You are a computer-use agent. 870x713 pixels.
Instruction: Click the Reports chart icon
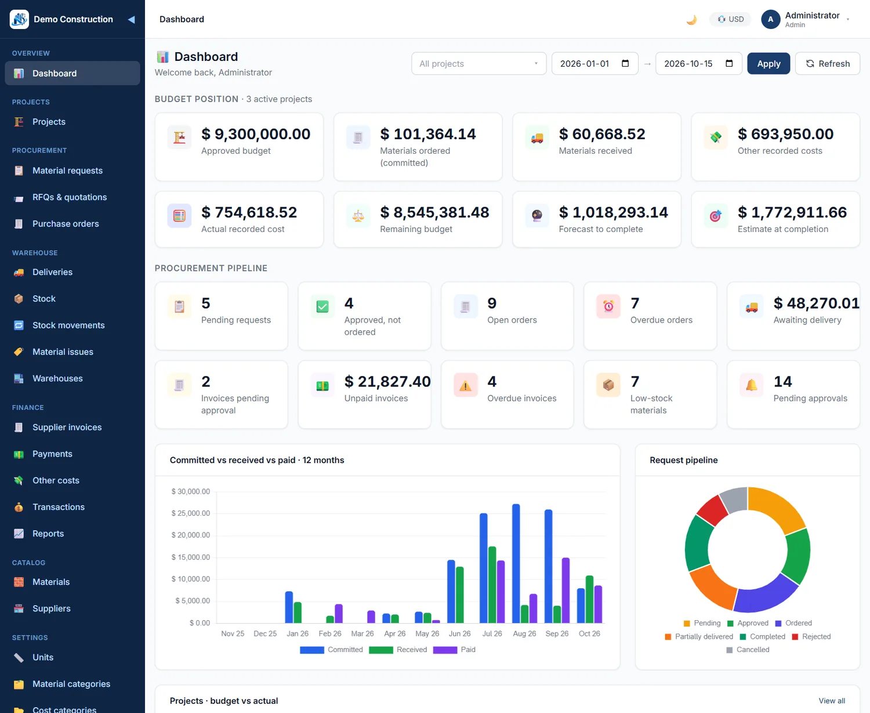coord(19,534)
